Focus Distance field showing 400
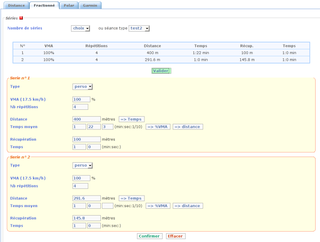The height and width of the screenshot is (242, 320). tap(86, 119)
